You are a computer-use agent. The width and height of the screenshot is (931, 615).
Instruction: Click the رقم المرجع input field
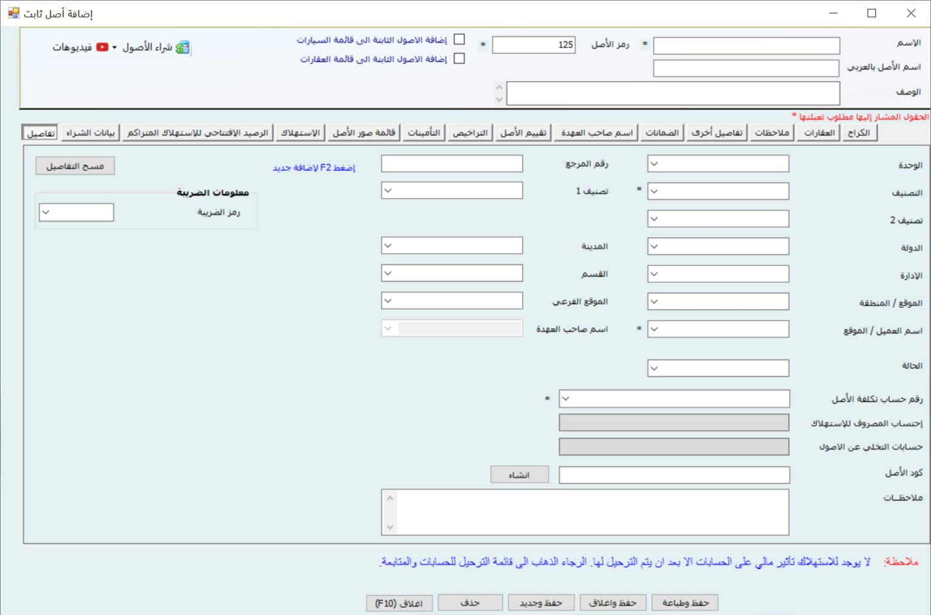452,164
